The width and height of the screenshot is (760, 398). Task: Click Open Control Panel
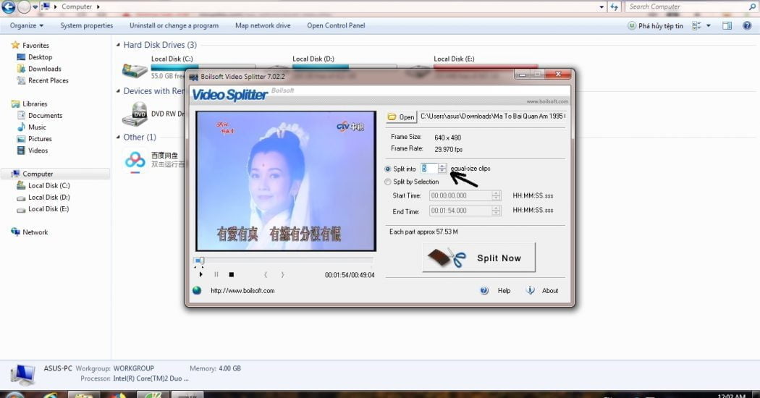pyautogui.click(x=336, y=26)
